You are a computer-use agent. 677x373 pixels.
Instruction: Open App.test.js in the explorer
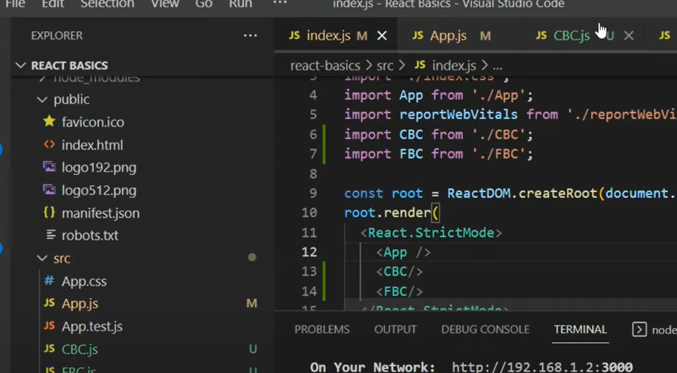tap(92, 327)
